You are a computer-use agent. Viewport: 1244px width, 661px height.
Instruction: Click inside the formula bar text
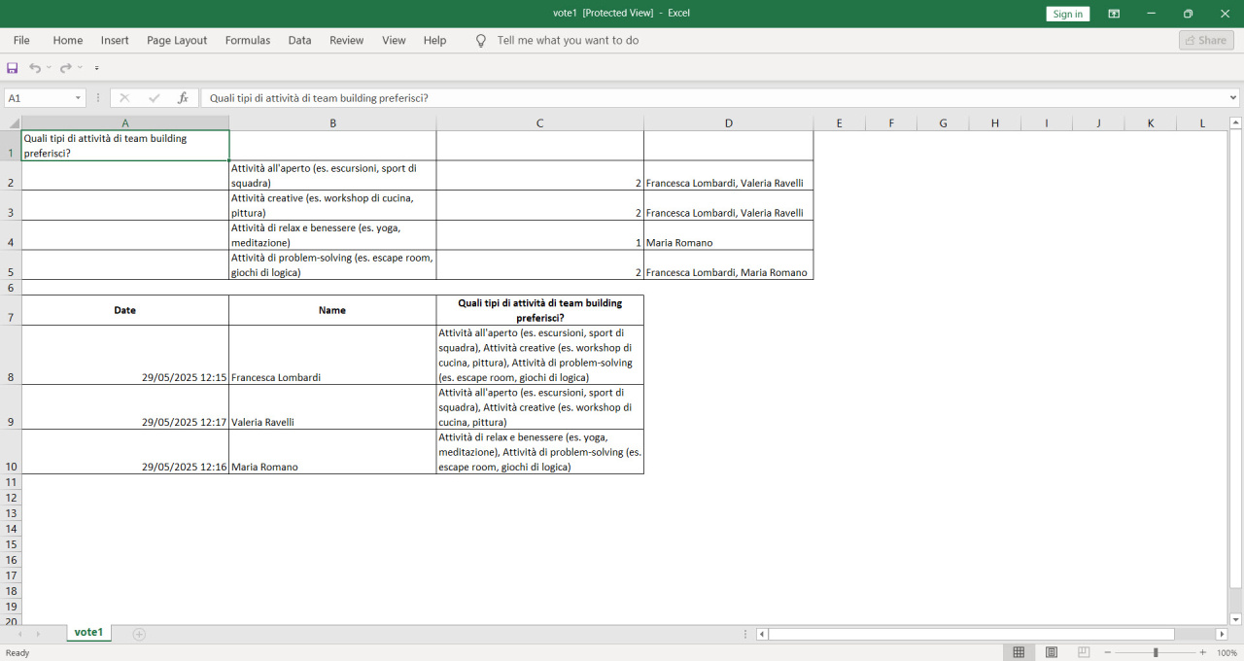click(713, 98)
